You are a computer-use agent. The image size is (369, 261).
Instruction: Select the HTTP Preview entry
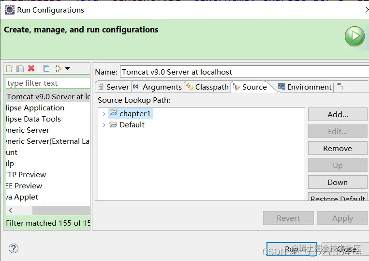coord(26,174)
